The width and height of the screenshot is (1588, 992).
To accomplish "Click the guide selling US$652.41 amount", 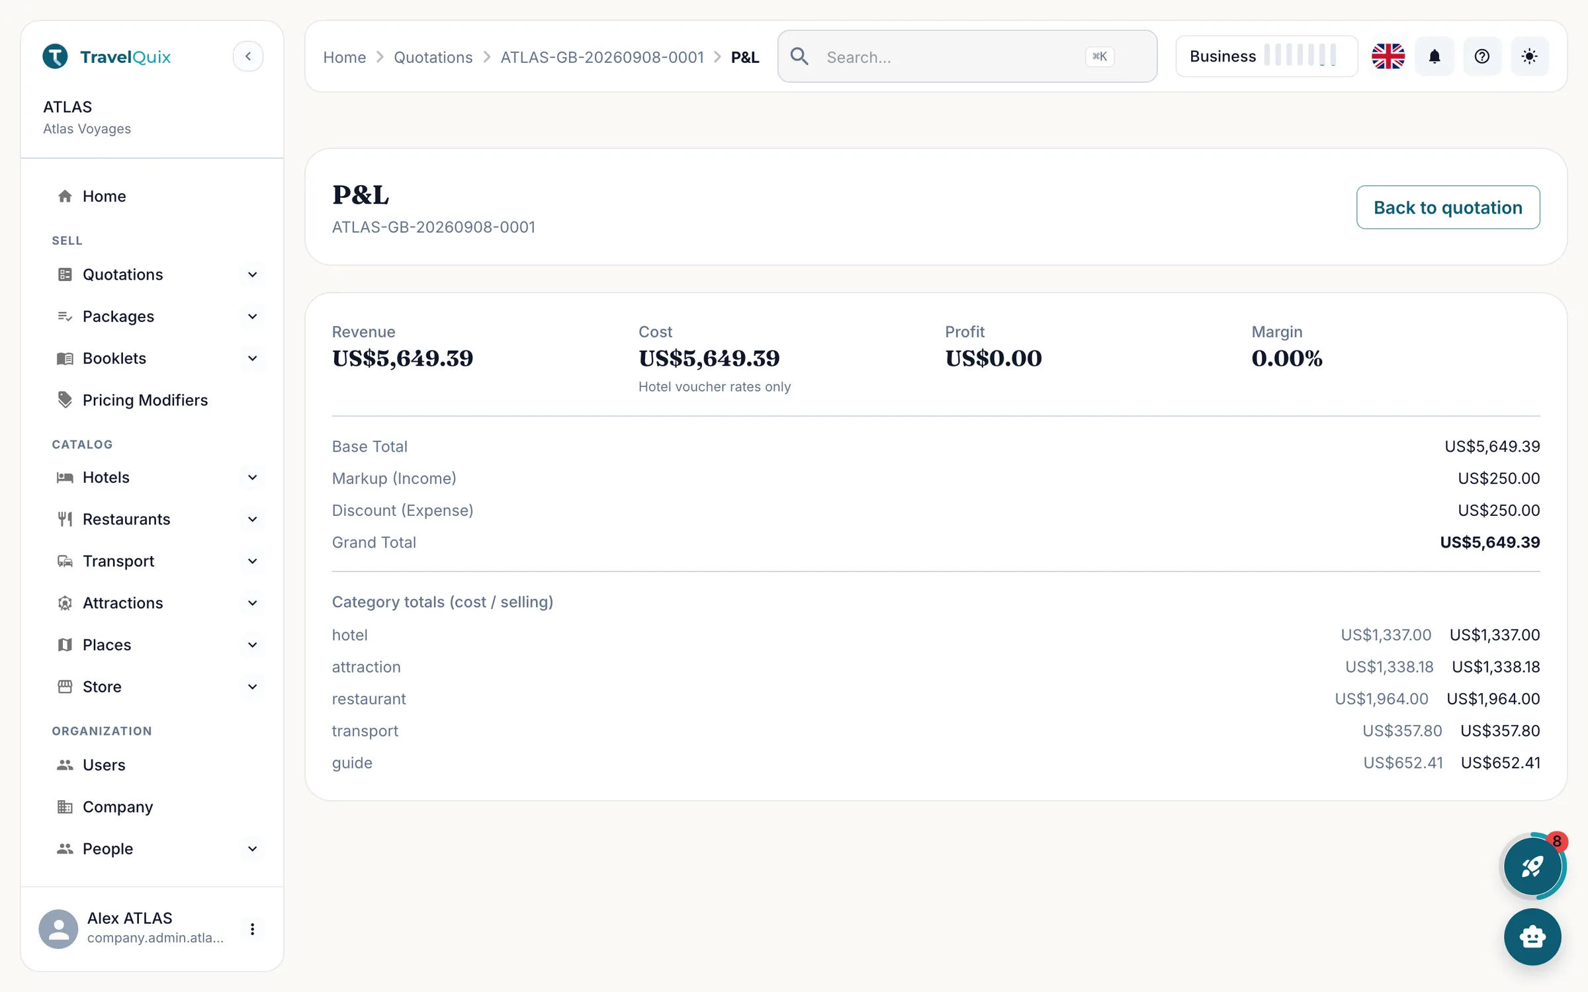I will point(1500,763).
